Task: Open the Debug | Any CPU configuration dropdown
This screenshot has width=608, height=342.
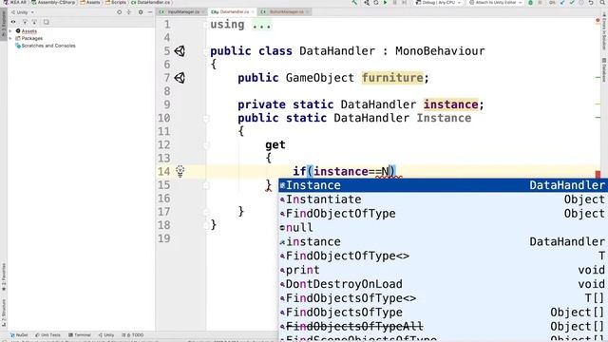Action: (439, 2)
